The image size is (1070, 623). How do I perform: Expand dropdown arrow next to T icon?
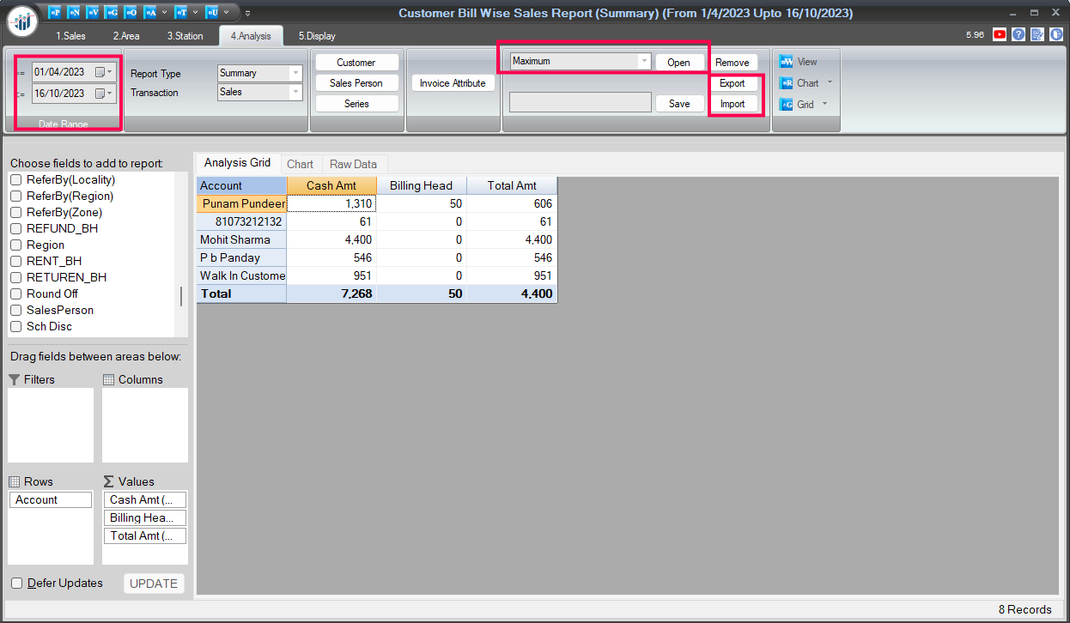[x=195, y=13]
